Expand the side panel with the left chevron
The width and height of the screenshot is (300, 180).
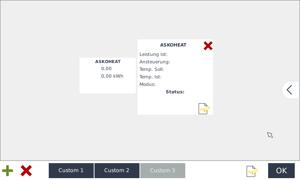[289, 90]
